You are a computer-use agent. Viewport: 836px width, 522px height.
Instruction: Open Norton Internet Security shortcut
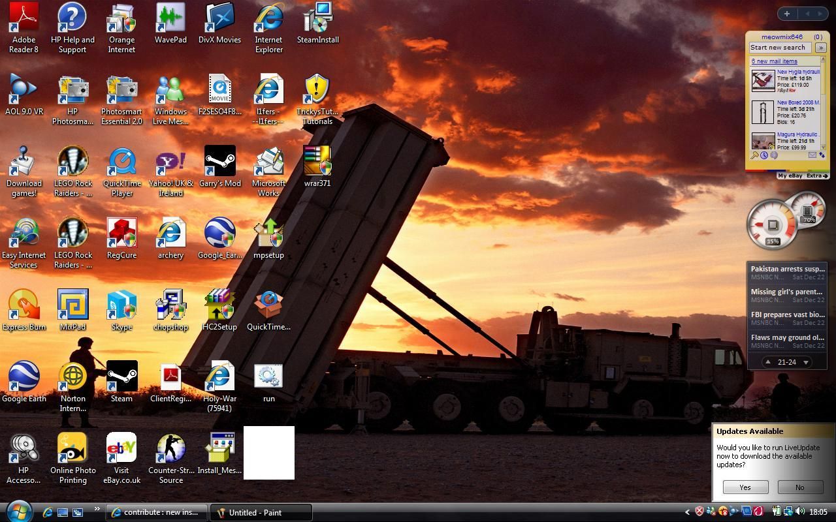click(x=72, y=387)
